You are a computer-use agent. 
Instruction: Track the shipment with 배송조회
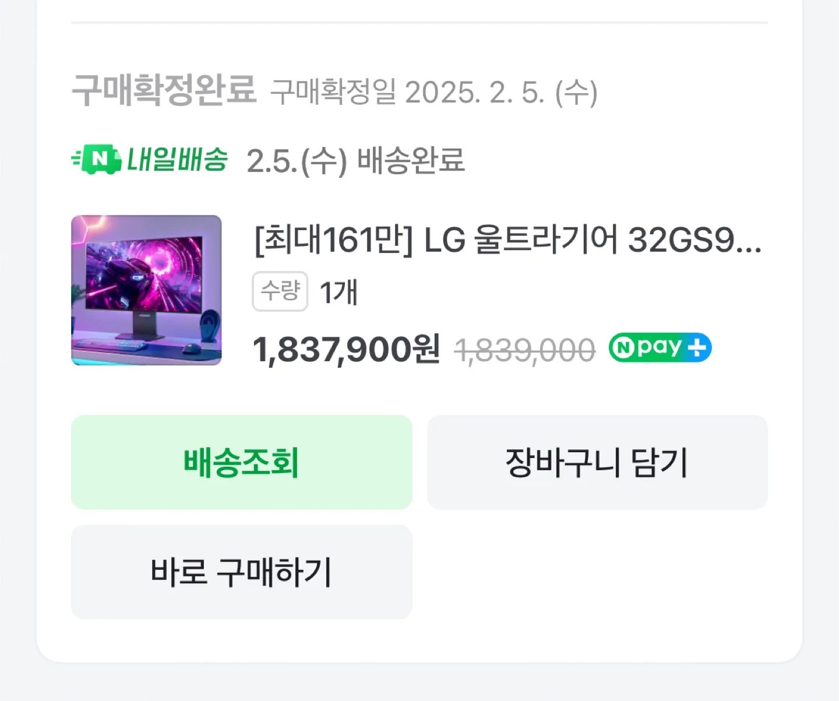pos(241,462)
